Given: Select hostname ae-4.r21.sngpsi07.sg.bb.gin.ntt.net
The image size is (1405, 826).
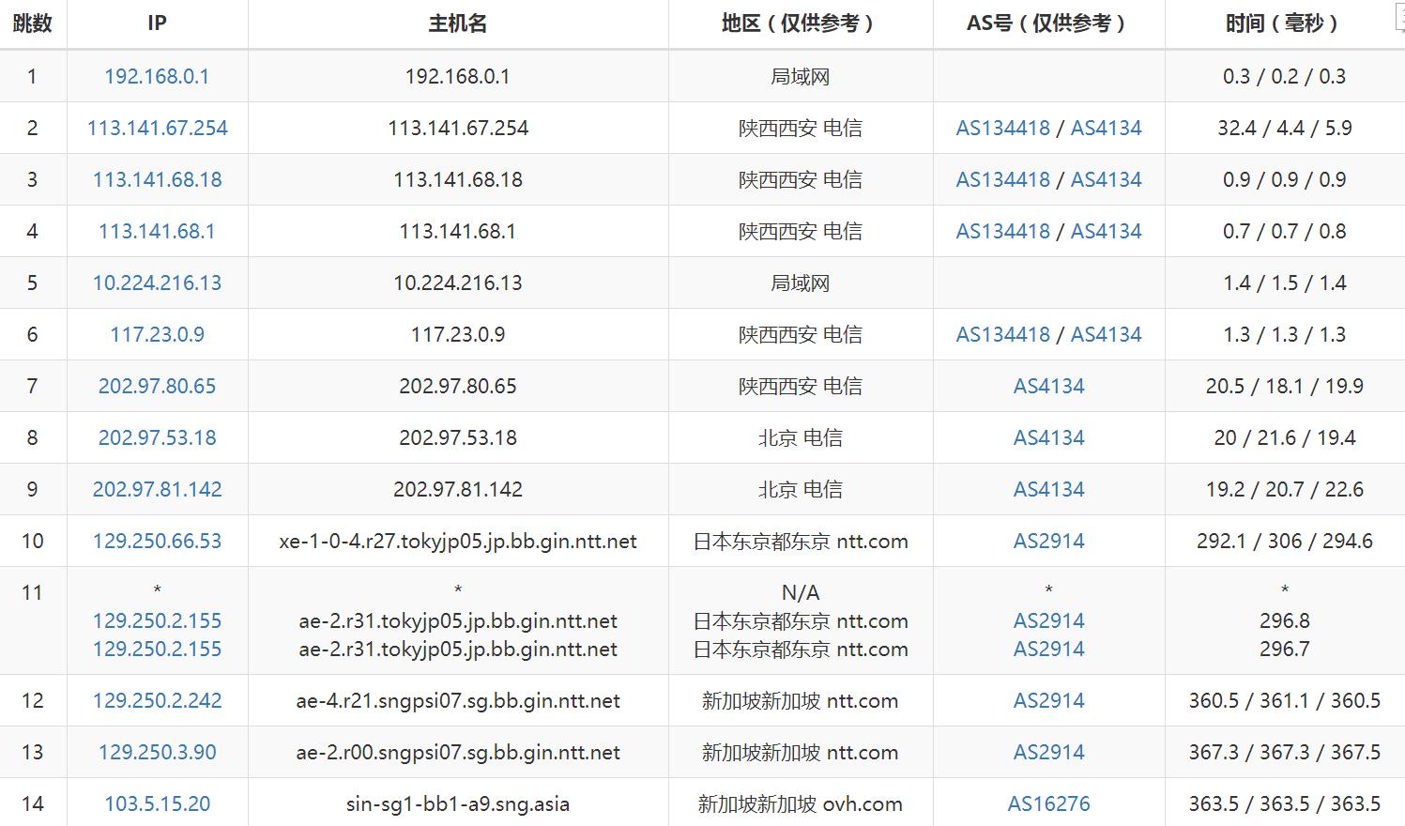Looking at the screenshot, I should [458, 701].
